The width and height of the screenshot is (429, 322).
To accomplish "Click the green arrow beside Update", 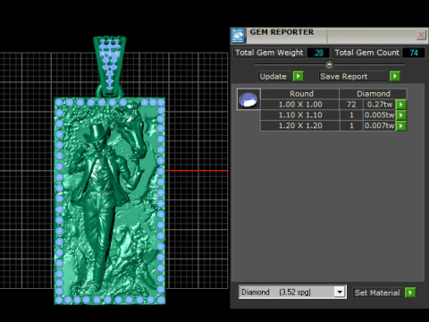I will (x=298, y=76).
